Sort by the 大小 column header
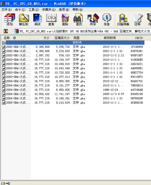 (41, 38)
